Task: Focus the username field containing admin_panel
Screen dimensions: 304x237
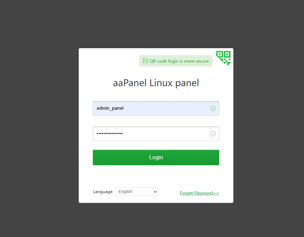Action: coord(156,108)
